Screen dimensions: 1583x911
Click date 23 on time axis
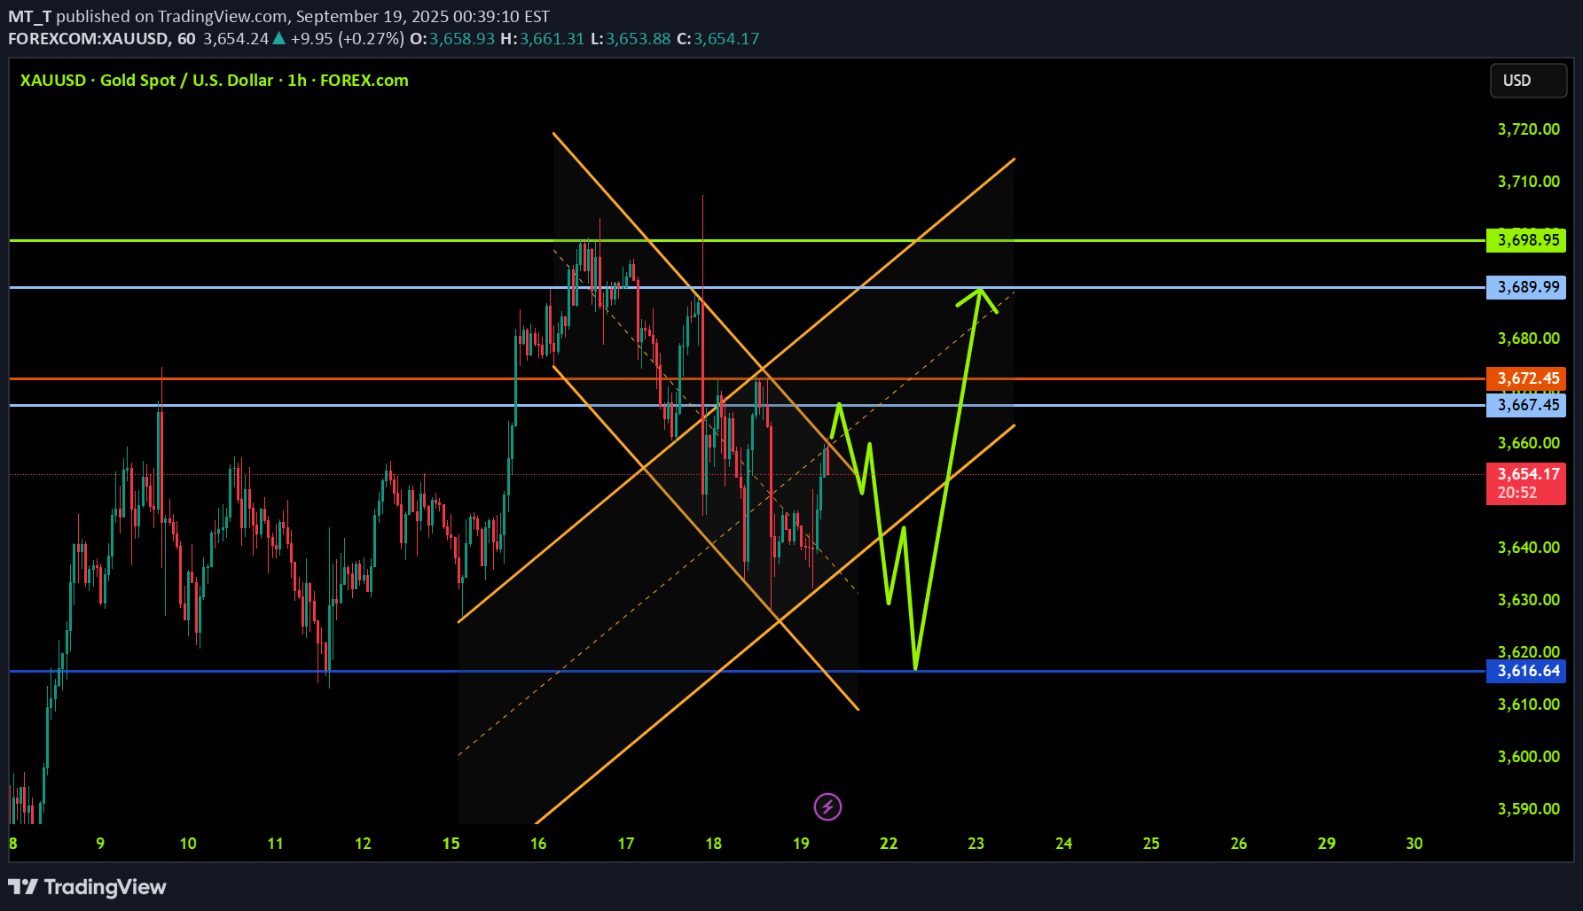[976, 844]
